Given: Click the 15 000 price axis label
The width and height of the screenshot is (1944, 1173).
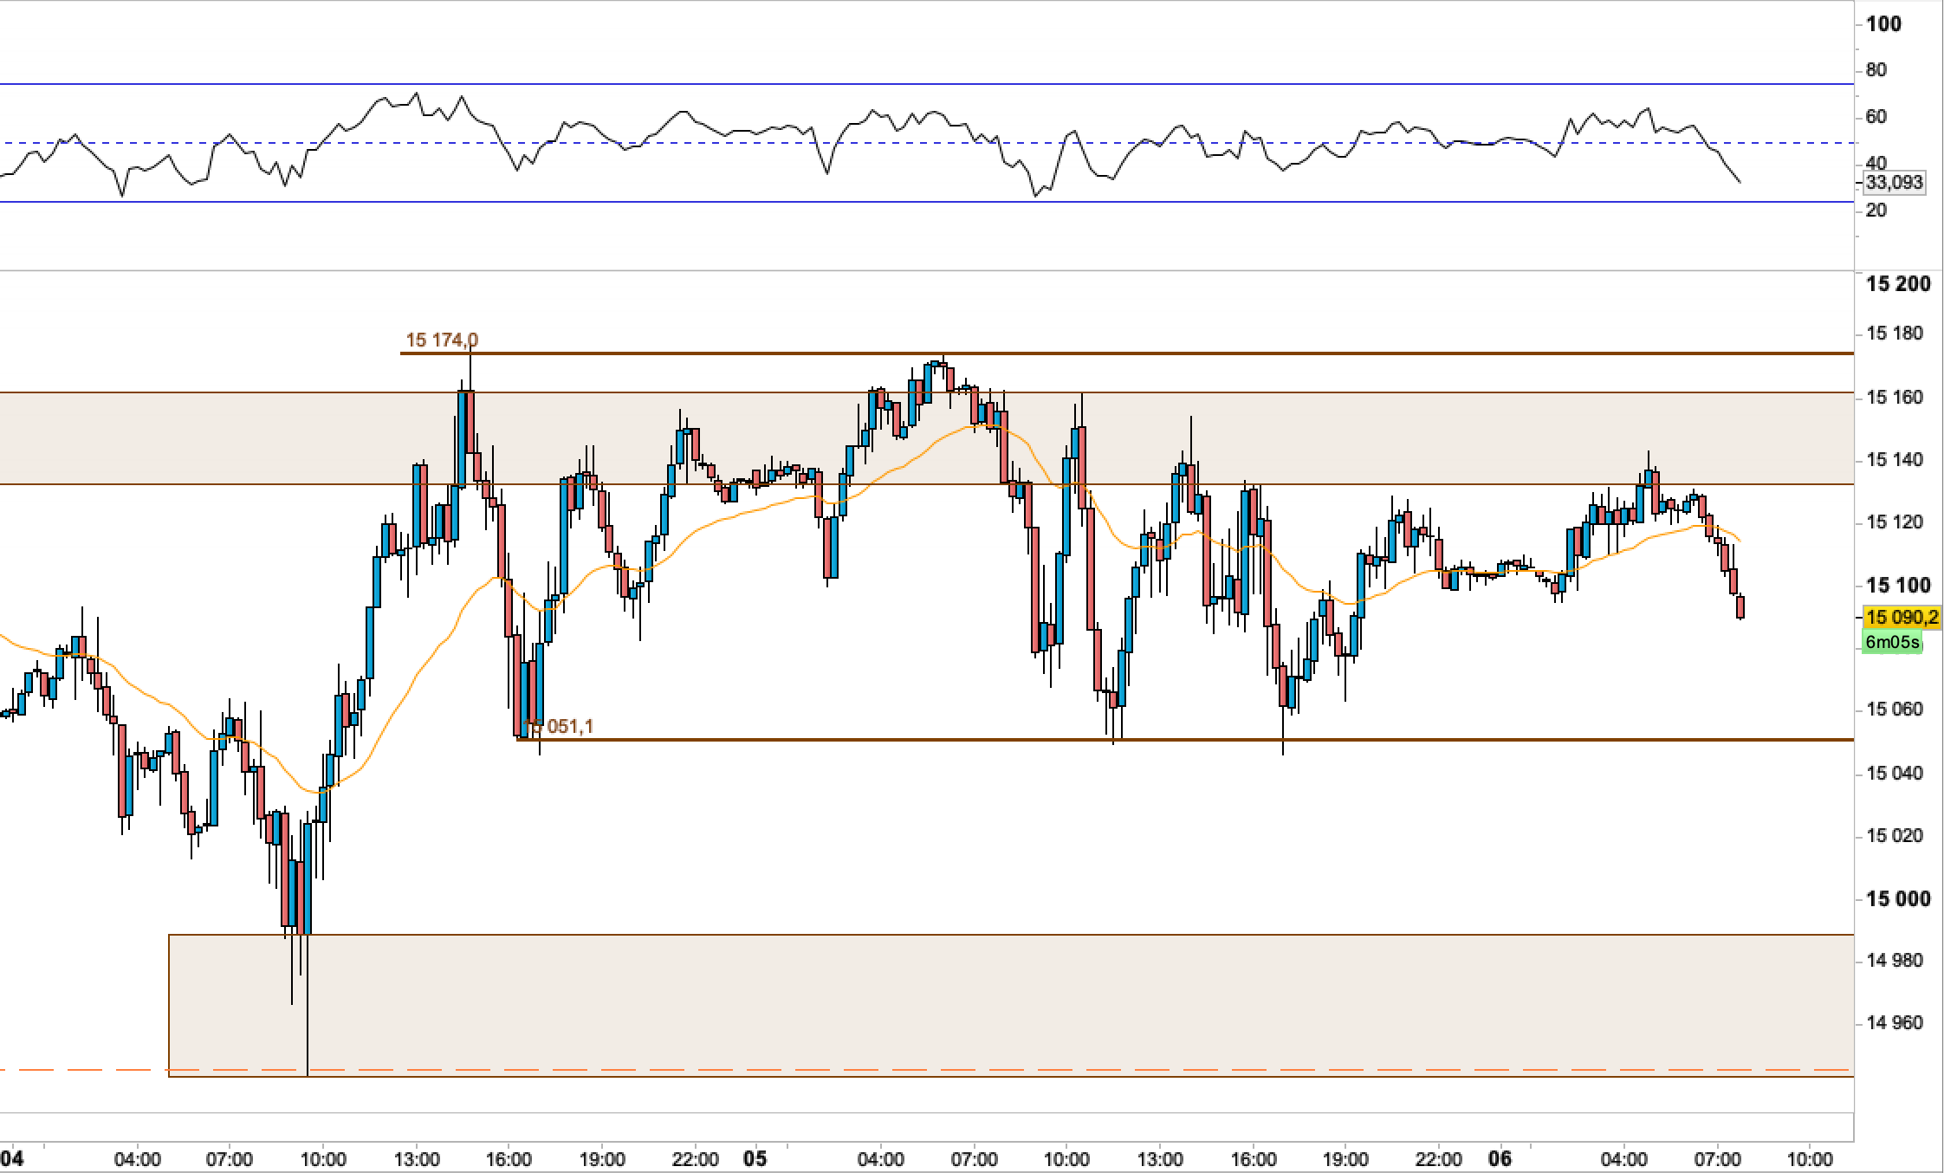Looking at the screenshot, I should 1897,898.
